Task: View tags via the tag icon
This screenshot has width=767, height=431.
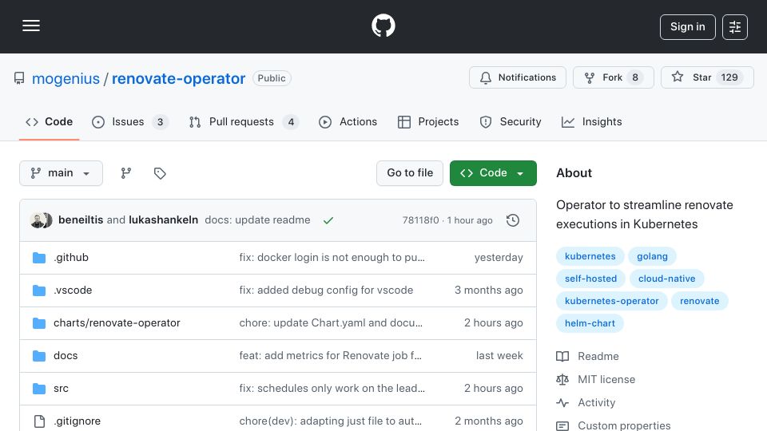Action: (160, 173)
